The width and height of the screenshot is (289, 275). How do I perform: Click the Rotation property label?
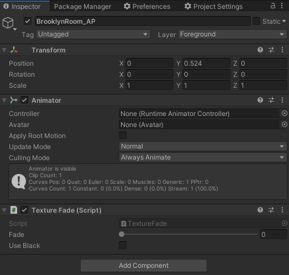click(22, 75)
